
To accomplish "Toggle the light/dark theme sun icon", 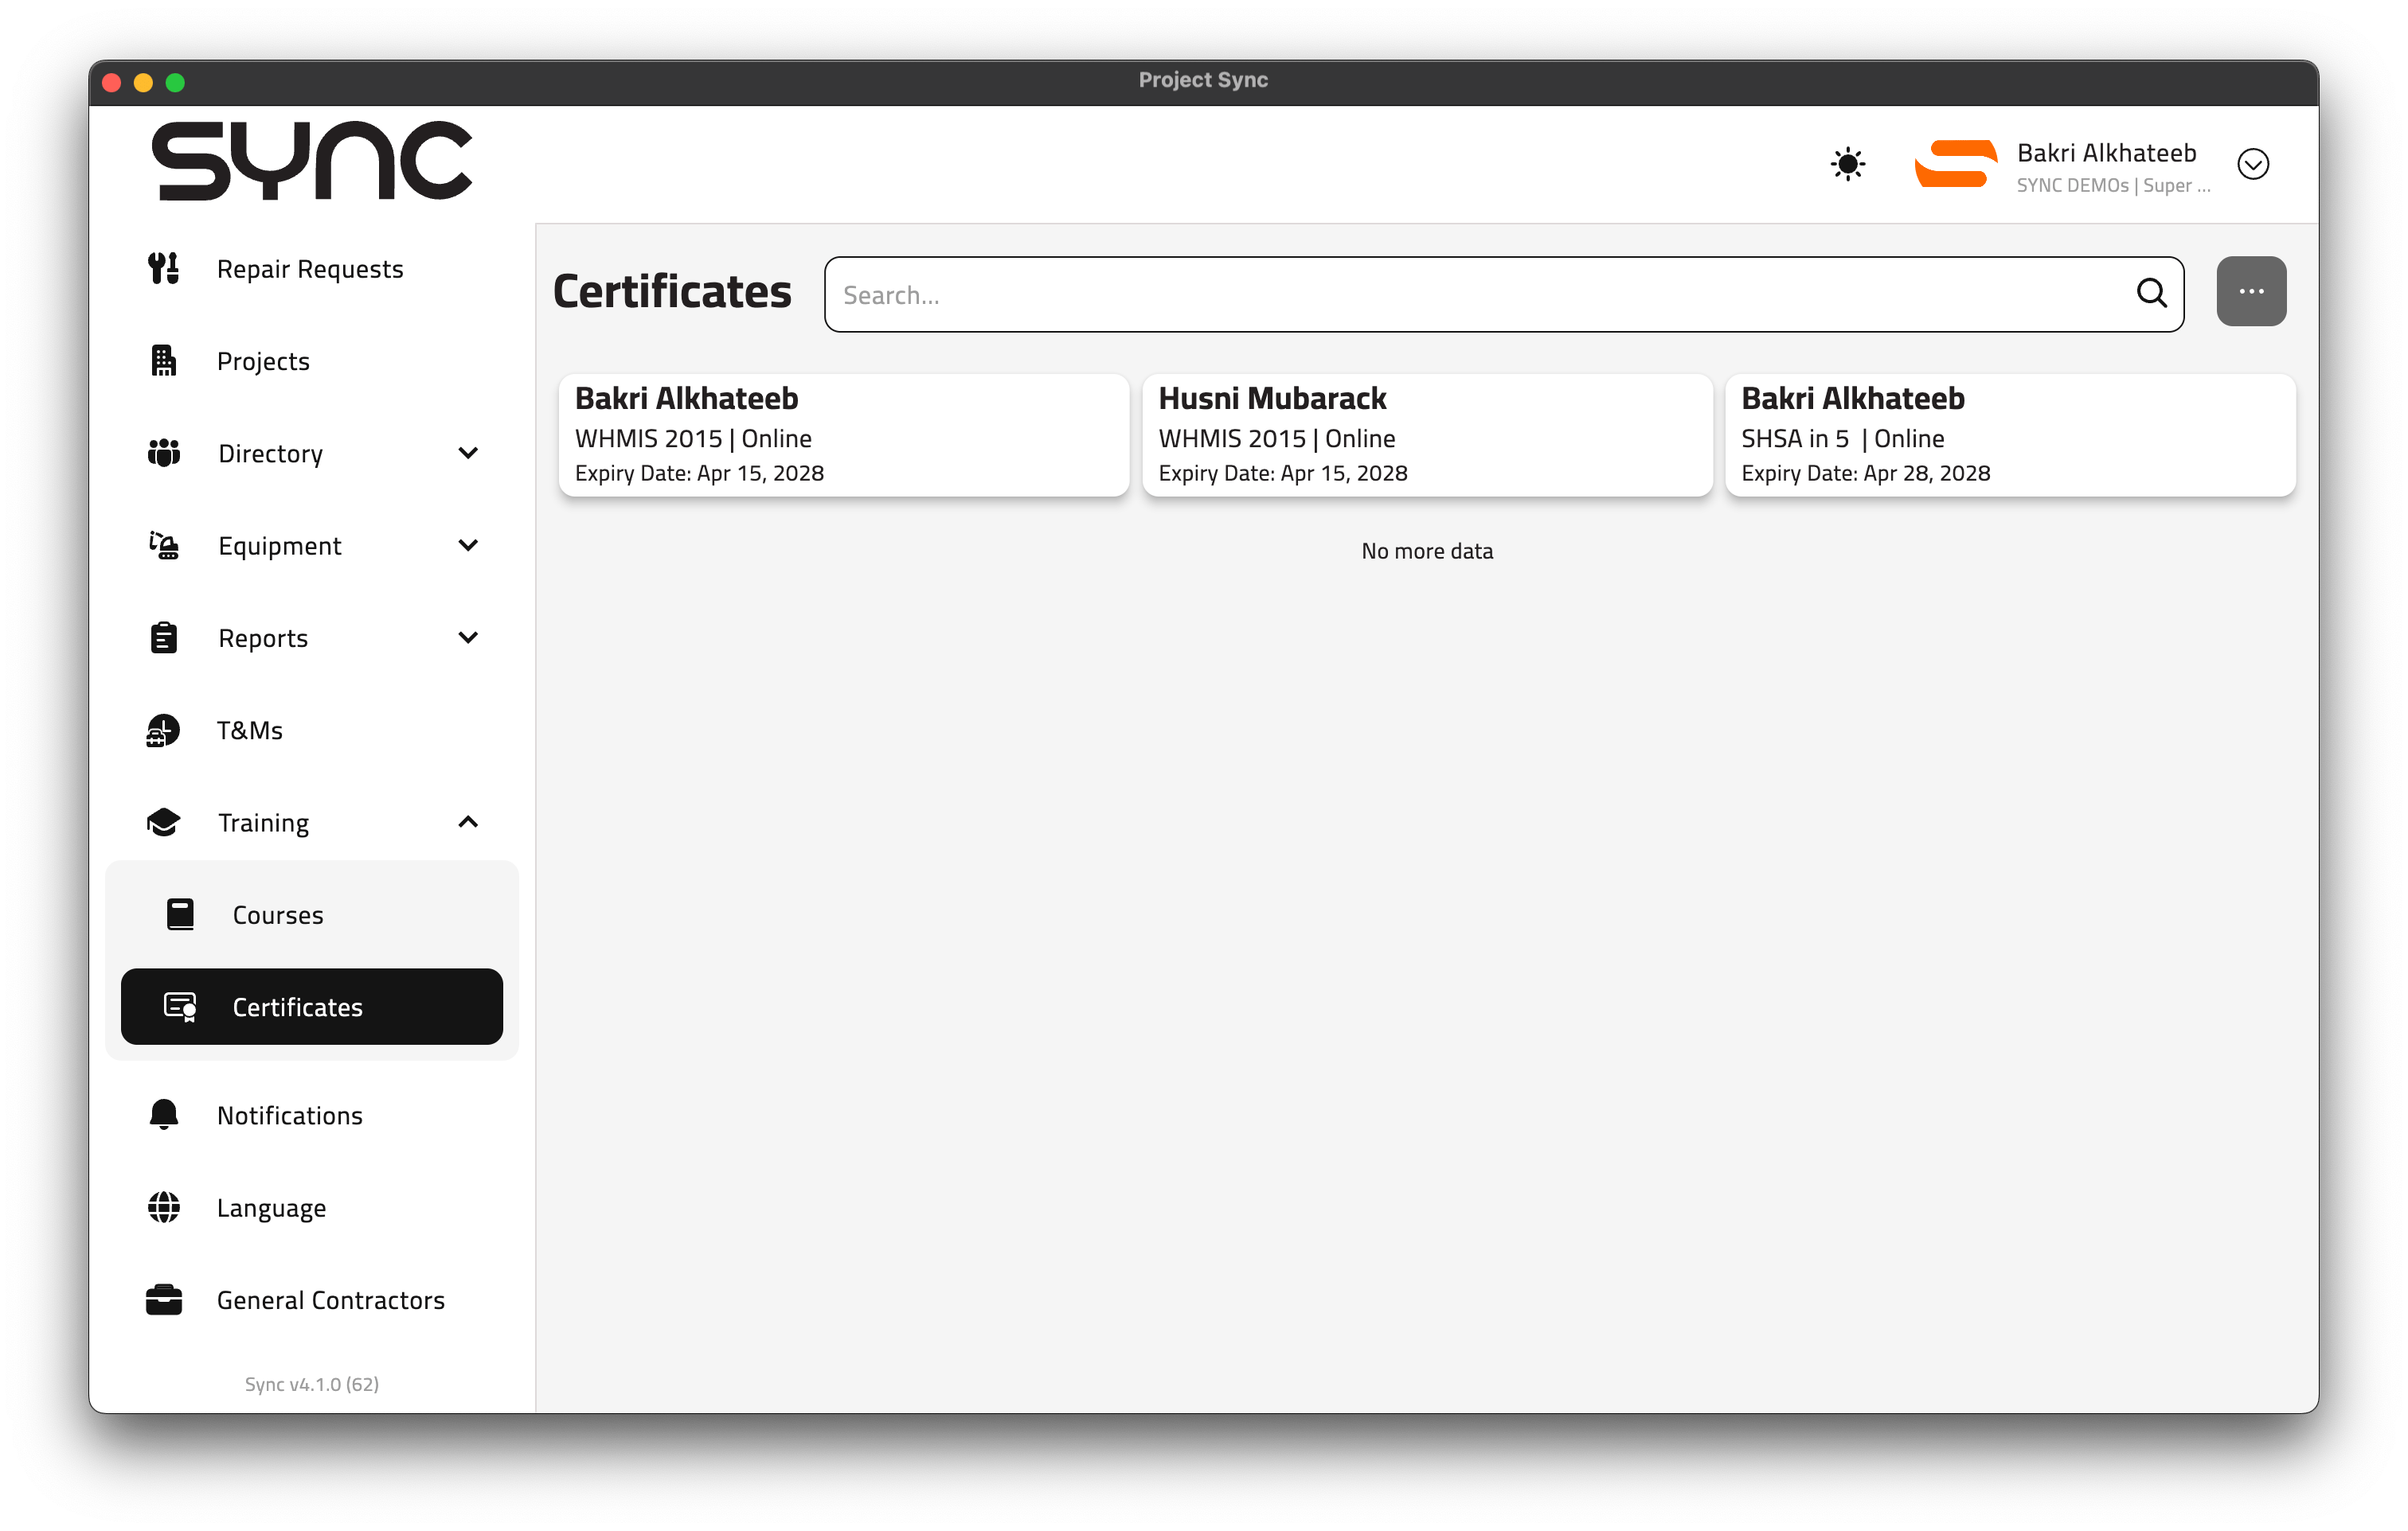I will tap(1847, 164).
